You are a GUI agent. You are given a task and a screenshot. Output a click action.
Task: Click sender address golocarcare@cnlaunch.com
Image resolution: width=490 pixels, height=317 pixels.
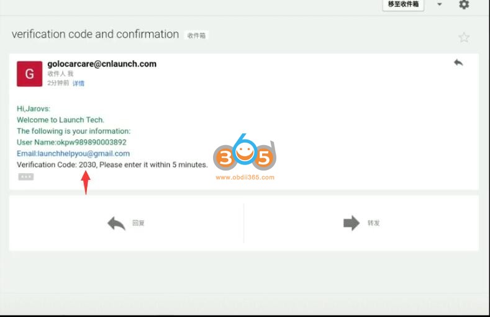102,64
